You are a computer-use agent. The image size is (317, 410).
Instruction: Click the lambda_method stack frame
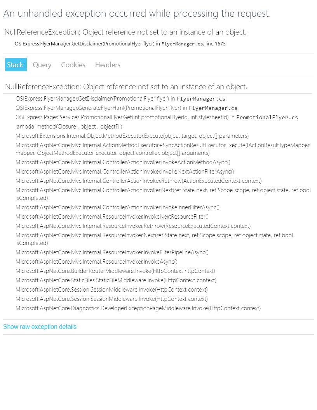(69, 127)
